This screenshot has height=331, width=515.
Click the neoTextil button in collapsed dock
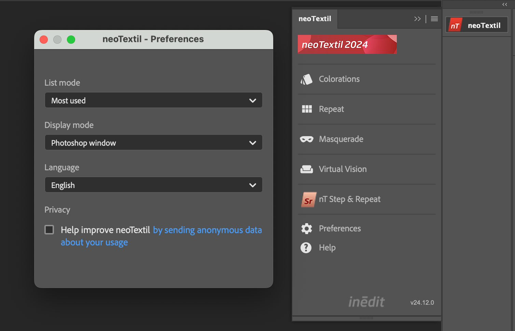point(477,25)
